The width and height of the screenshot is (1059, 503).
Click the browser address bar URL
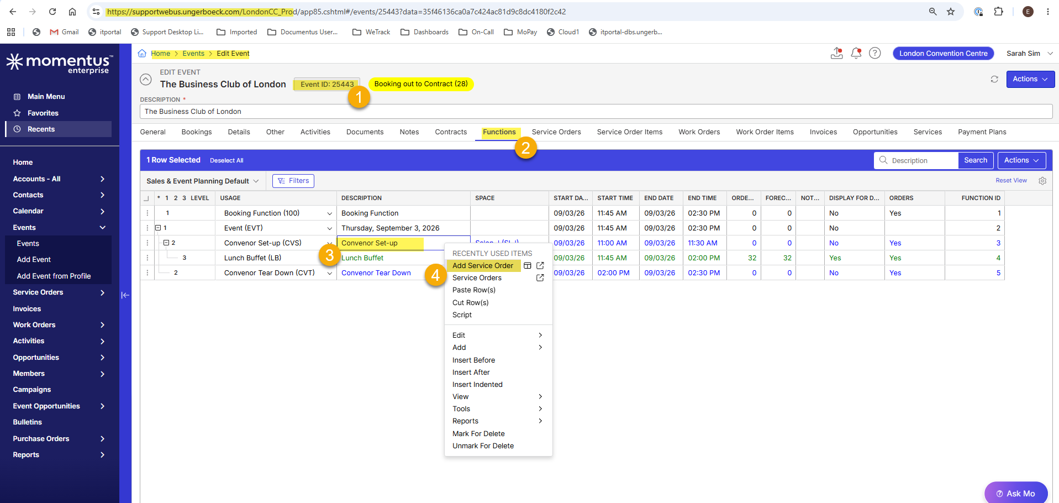(336, 12)
